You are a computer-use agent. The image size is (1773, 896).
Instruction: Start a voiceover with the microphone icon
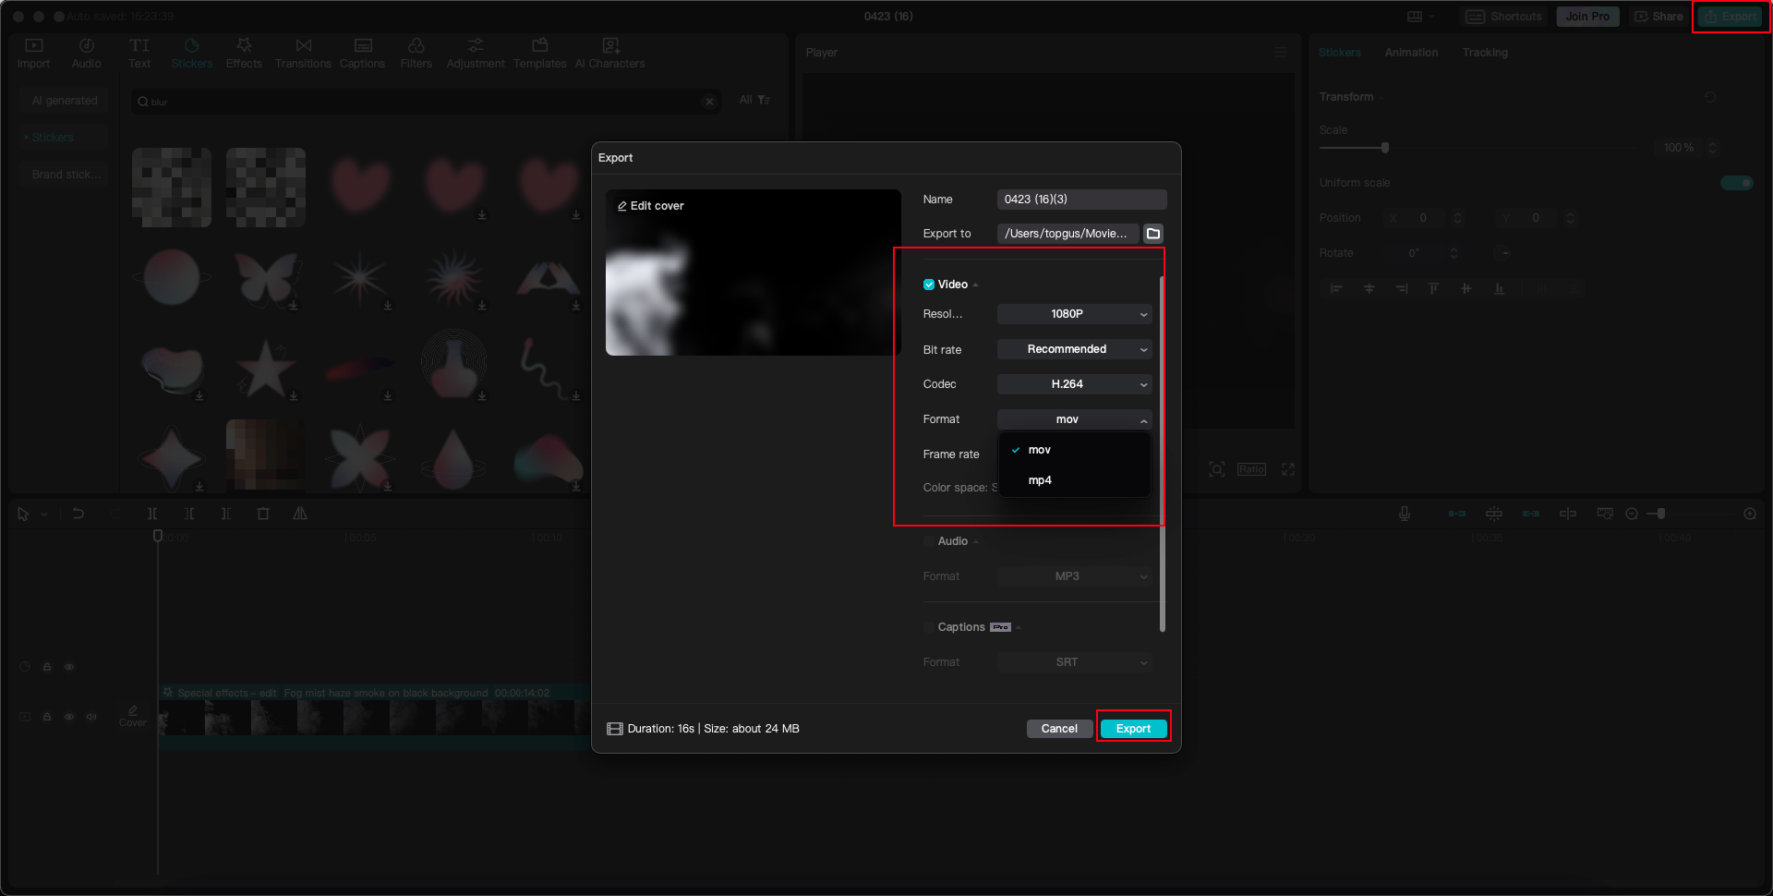click(1404, 514)
